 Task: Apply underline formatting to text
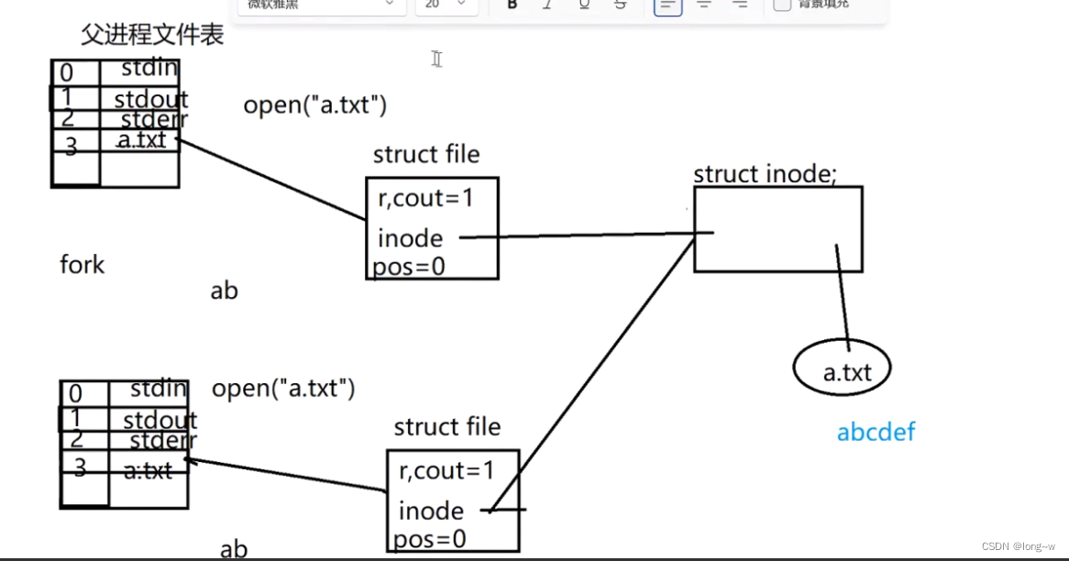(x=584, y=5)
